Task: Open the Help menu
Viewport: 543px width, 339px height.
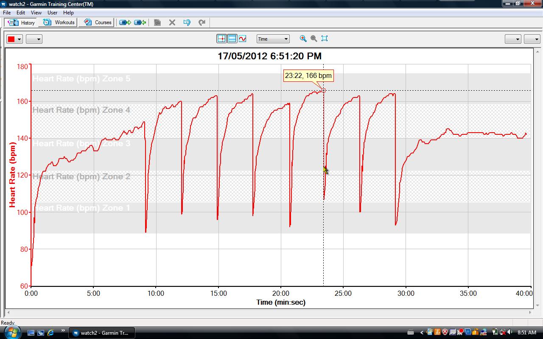Action: click(x=68, y=13)
